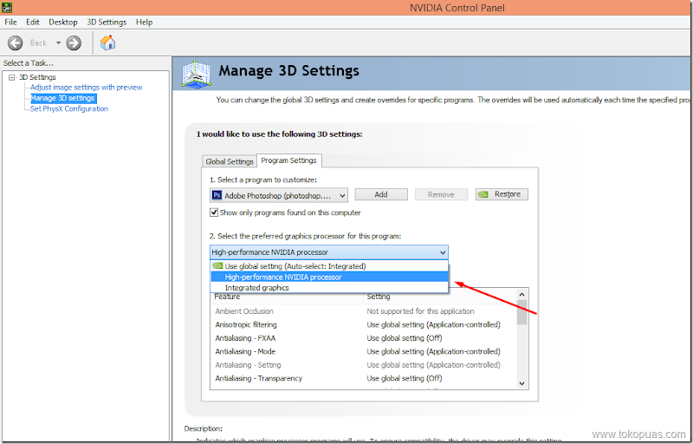Viewport: 693px width, 444px height.
Task: Open the Desktop menu
Action: (63, 22)
